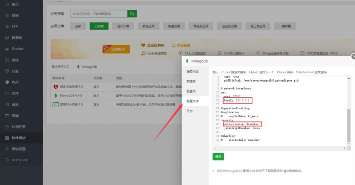Click the enterprise privileges diamond icon
Viewport: 355px width, 185px height.
pos(143,45)
